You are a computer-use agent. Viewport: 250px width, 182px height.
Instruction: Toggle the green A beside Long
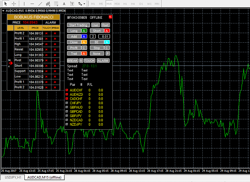[84, 31]
